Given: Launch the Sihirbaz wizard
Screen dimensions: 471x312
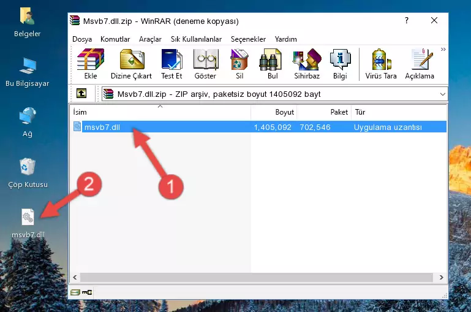Looking at the screenshot, I should 307,64.
